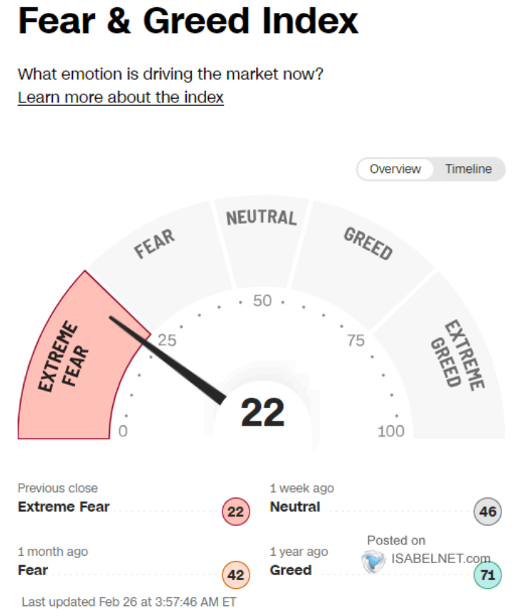The width and height of the screenshot is (525, 616).
Task: Click the ISABELNET.com globe logo icon
Action: tap(373, 561)
